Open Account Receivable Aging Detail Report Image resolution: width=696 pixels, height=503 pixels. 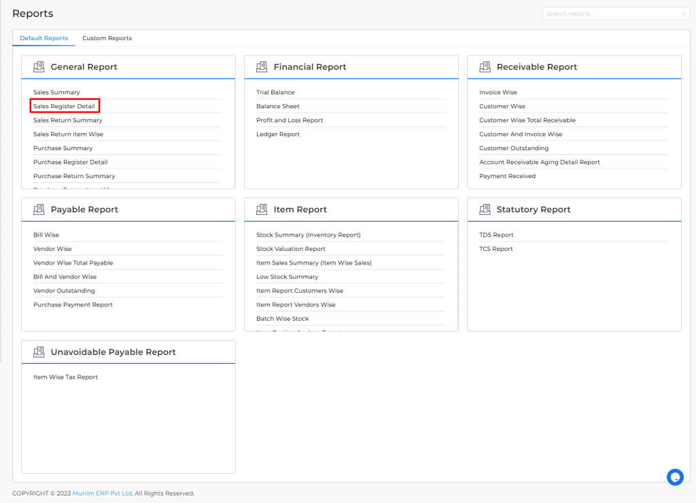pyautogui.click(x=539, y=162)
